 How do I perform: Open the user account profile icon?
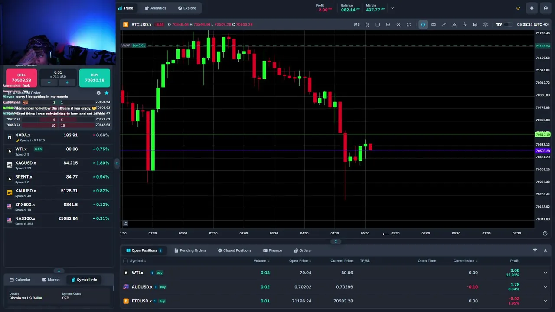pos(545,8)
